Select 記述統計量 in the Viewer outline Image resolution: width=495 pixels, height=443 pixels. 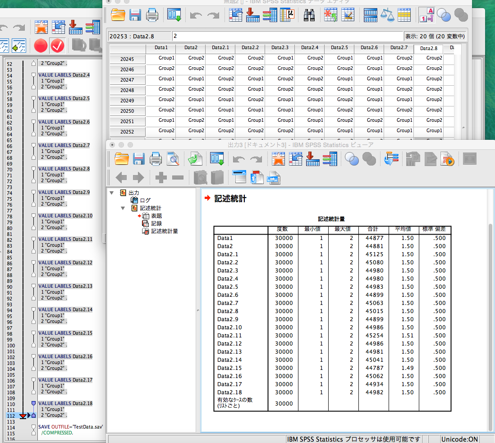pyautogui.click(x=165, y=231)
